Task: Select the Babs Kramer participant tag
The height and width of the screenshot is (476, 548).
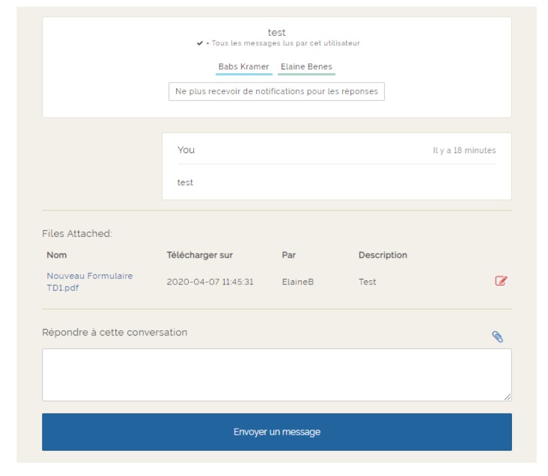Action: (x=244, y=67)
